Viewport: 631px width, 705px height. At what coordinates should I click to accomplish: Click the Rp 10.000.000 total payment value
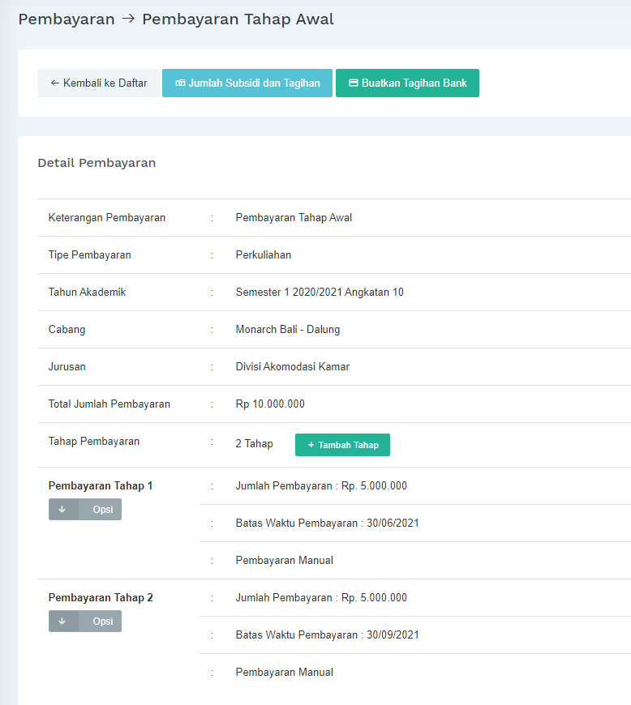click(x=270, y=404)
